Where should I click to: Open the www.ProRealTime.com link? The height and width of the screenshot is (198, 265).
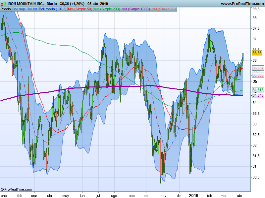coord(242,4)
